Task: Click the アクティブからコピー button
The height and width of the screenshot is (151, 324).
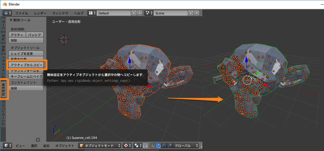Action: coord(26,65)
